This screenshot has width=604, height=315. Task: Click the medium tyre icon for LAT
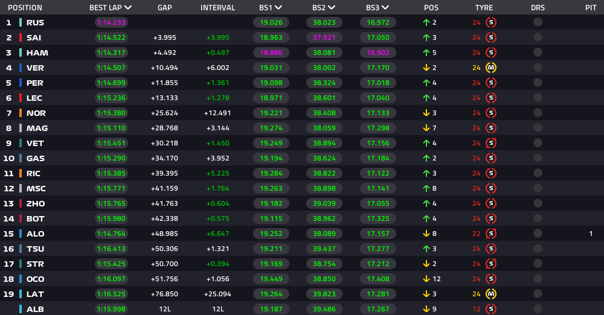[490, 294]
